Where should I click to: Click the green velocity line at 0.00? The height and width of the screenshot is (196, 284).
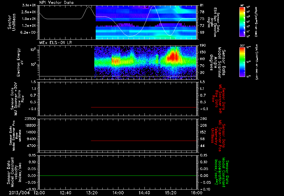[118, 176]
